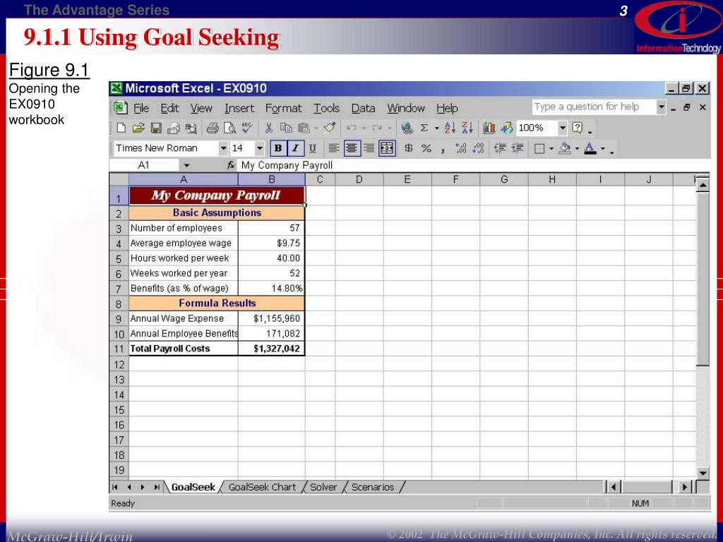Open the Zoom 100% dropdown
This screenshot has width=723, height=542.
coord(562,128)
